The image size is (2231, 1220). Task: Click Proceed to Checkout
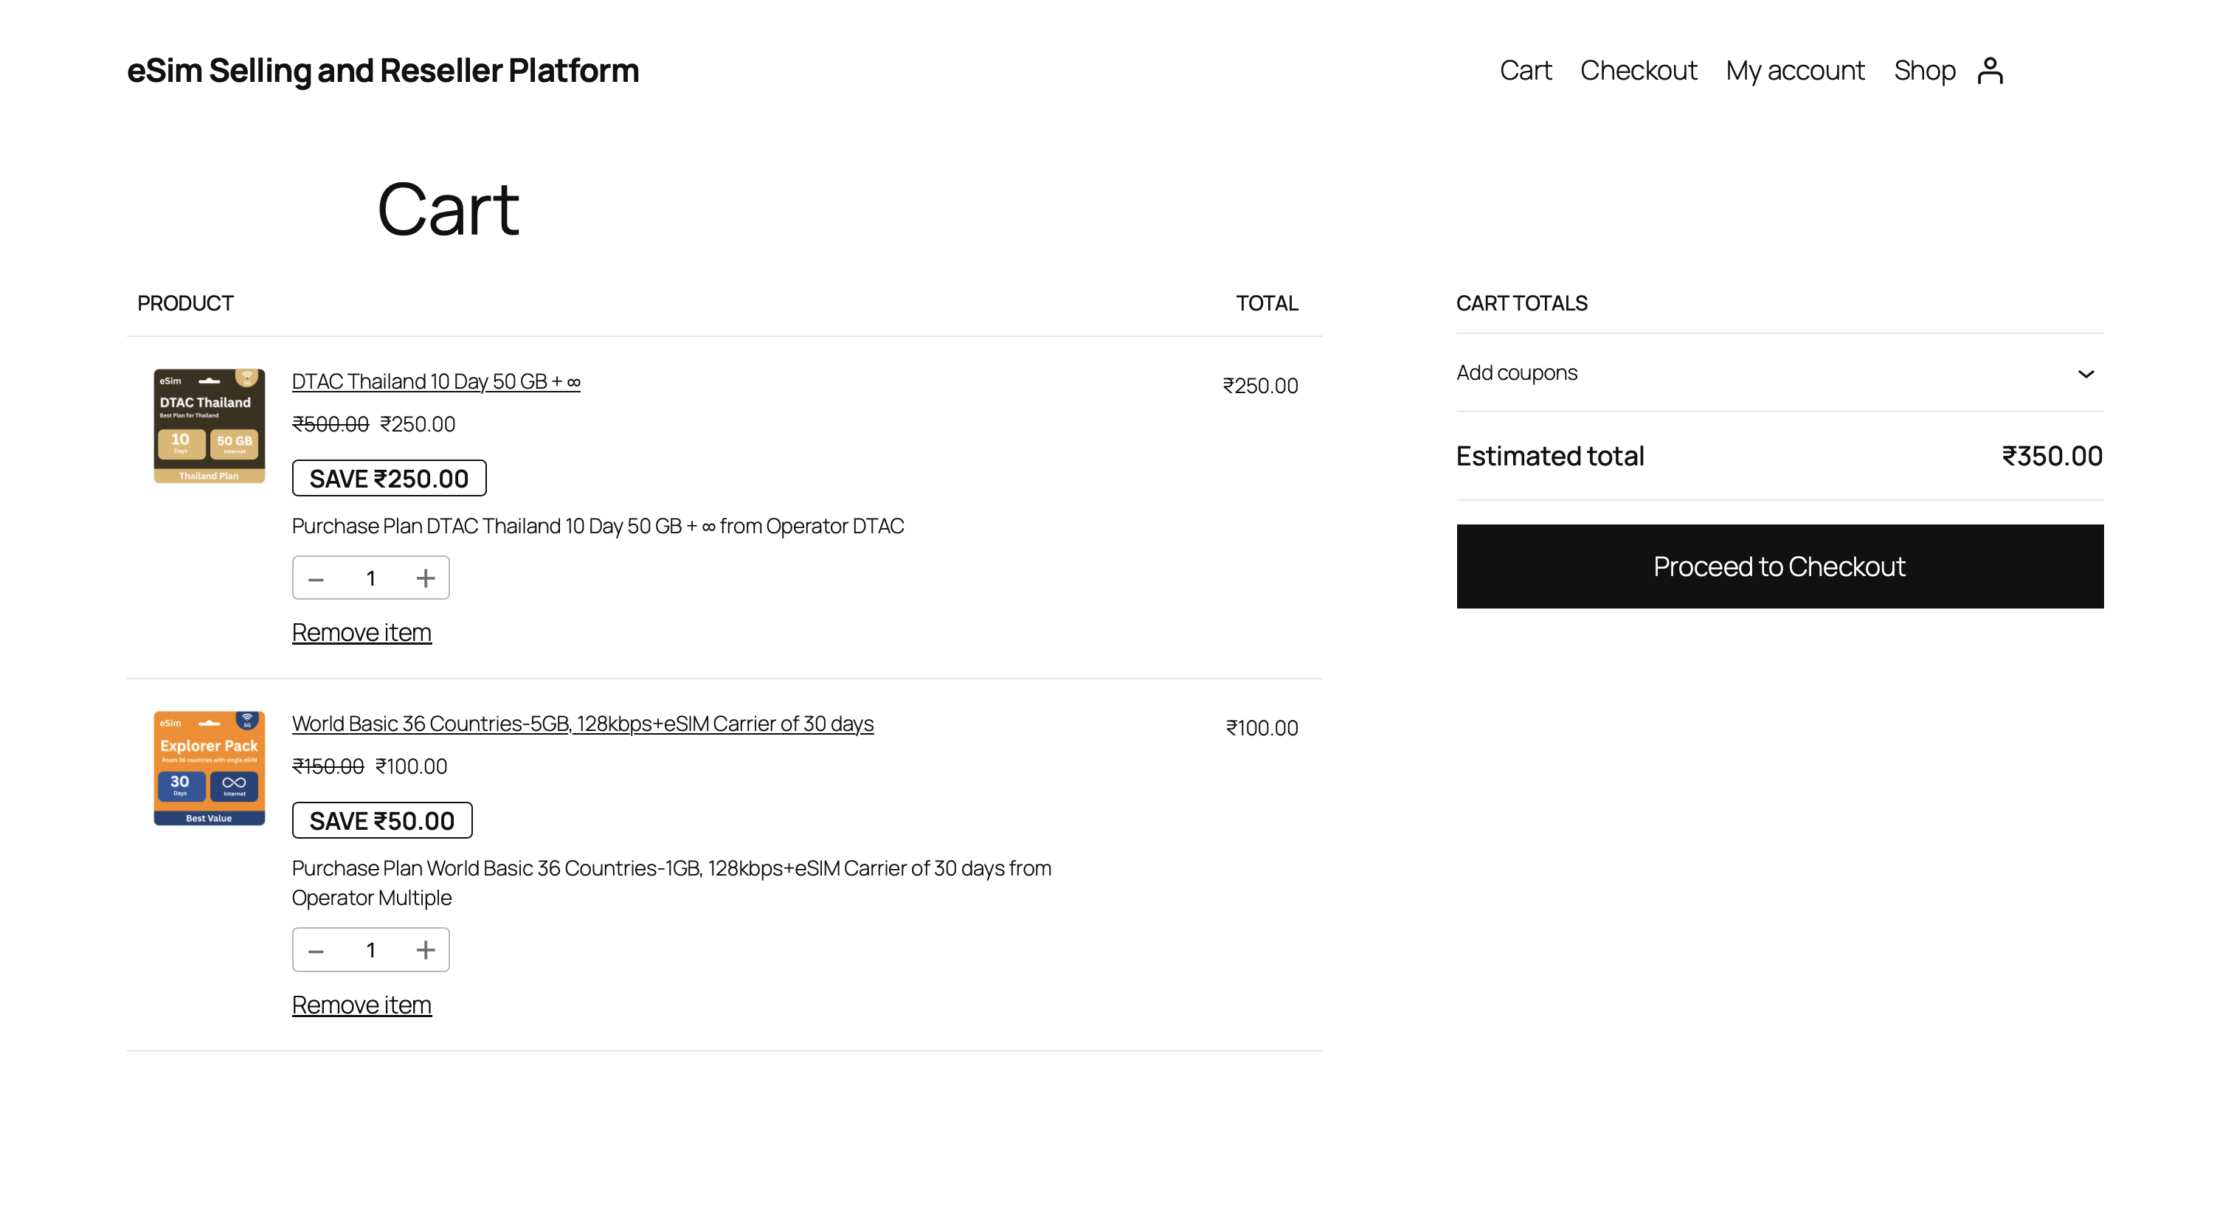click(1779, 566)
